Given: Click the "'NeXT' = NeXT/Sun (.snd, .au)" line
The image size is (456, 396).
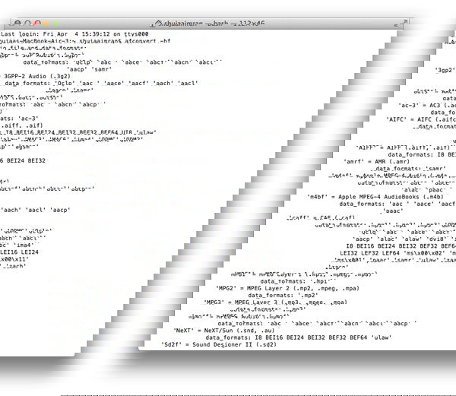Looking at the screenshot, I should coord(224,331).
